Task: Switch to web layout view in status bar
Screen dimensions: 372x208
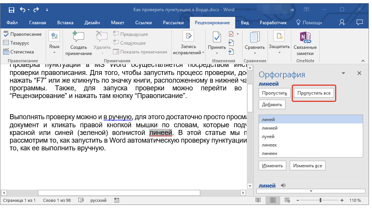Action: coord(288,200)
